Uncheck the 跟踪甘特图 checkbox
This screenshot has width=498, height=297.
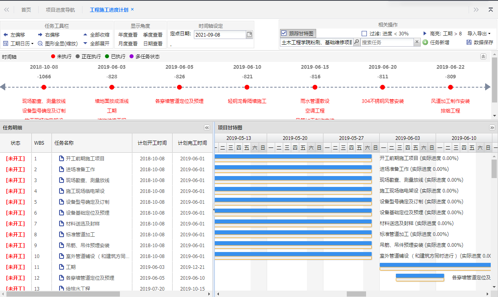(284, 33)
